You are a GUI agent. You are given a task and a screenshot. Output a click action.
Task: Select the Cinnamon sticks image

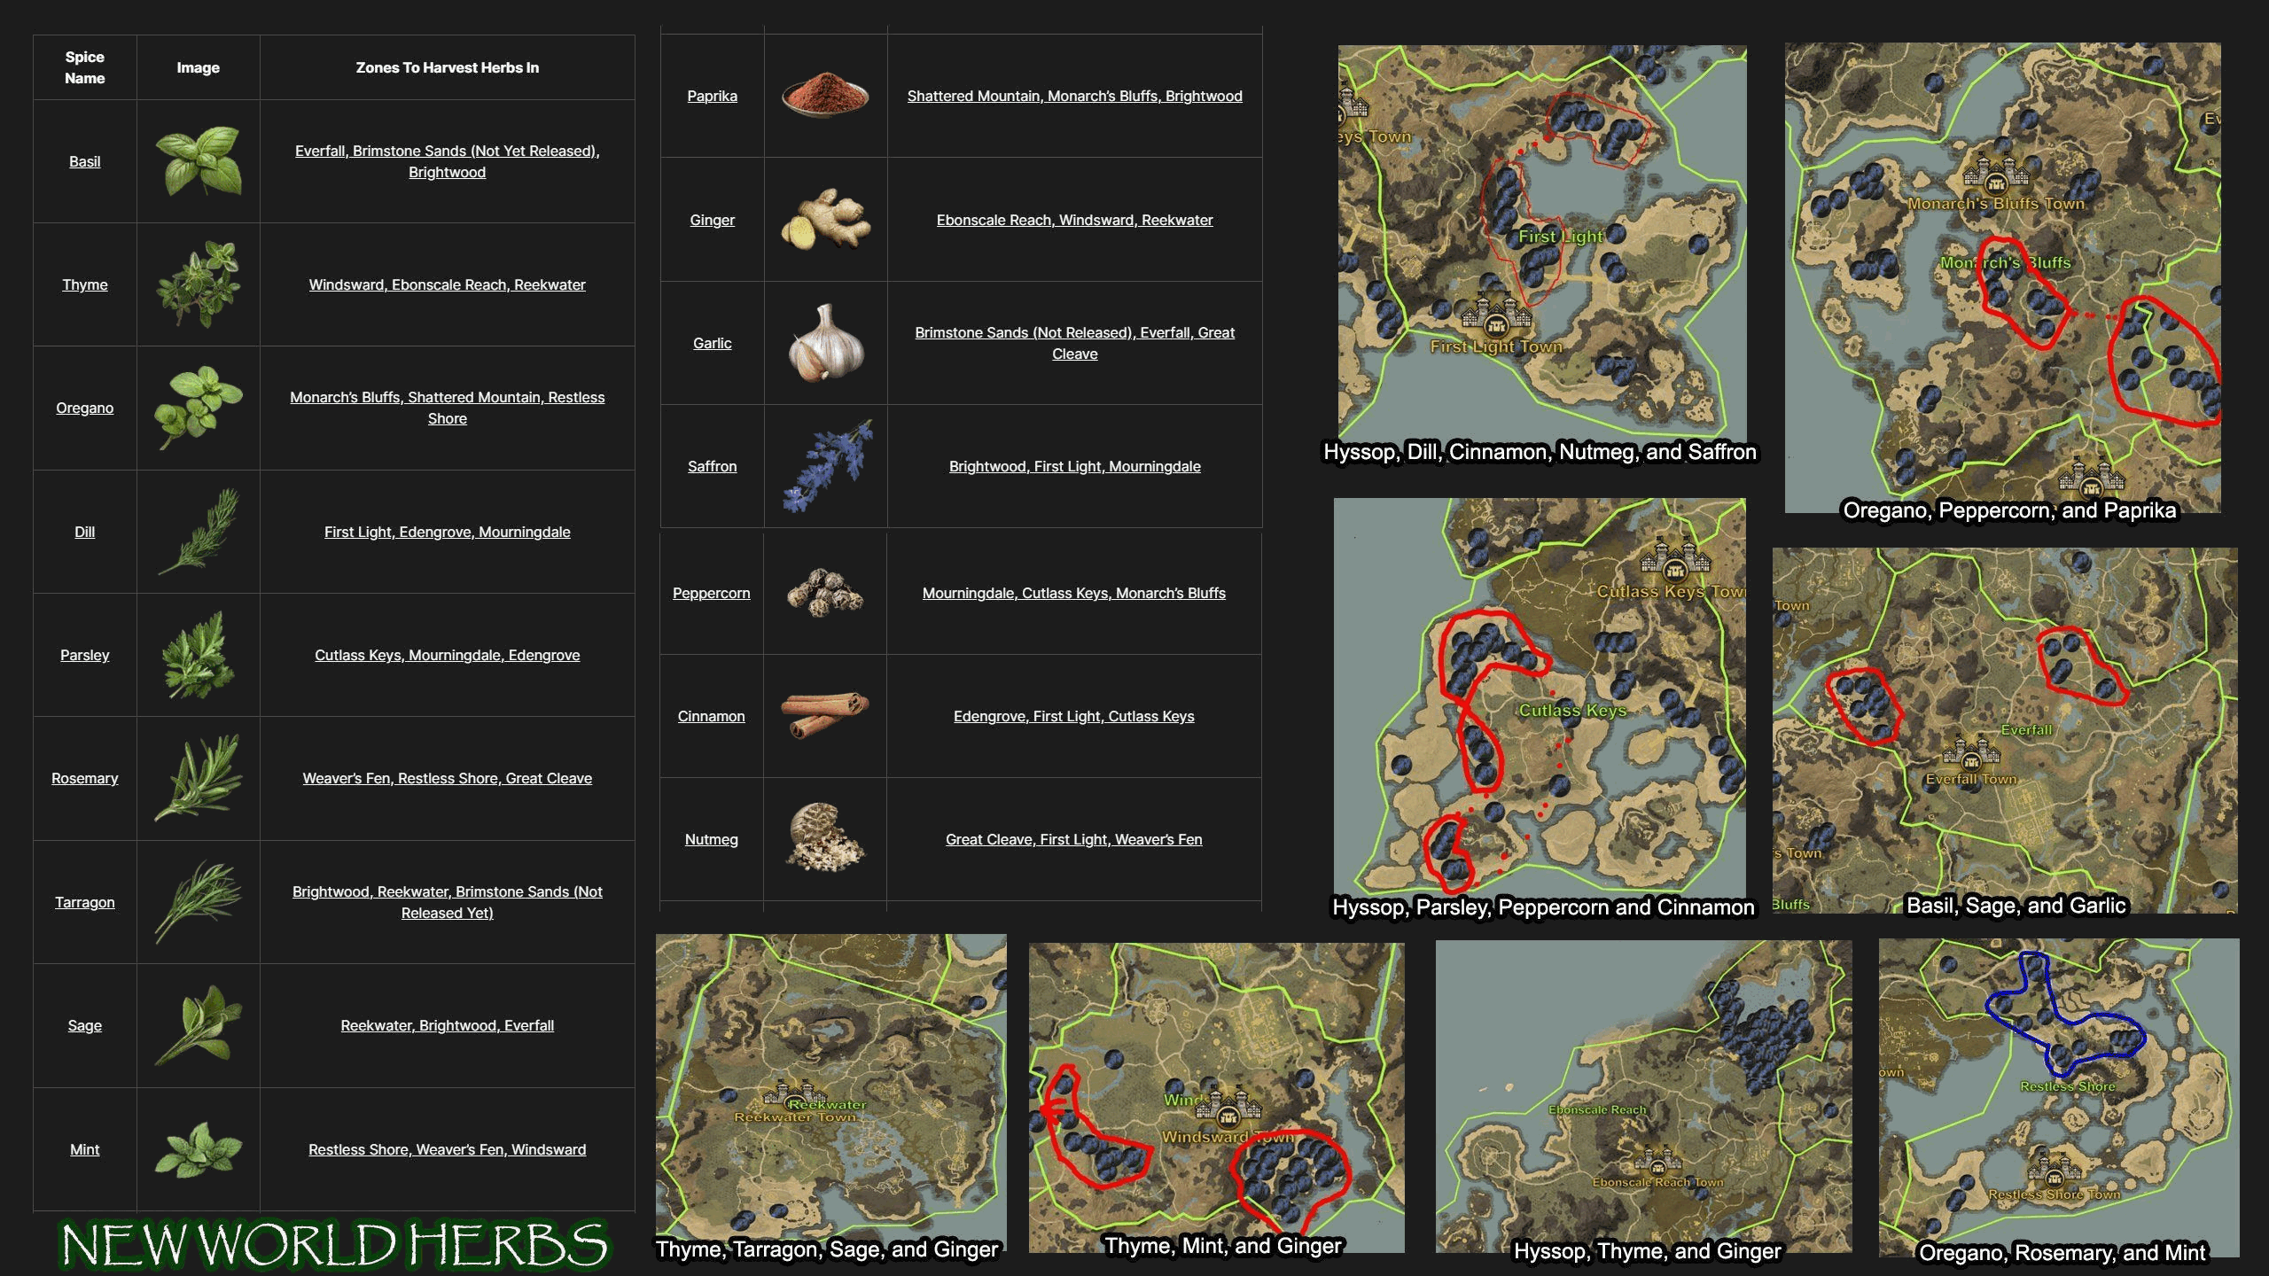[x=824, y=715]
